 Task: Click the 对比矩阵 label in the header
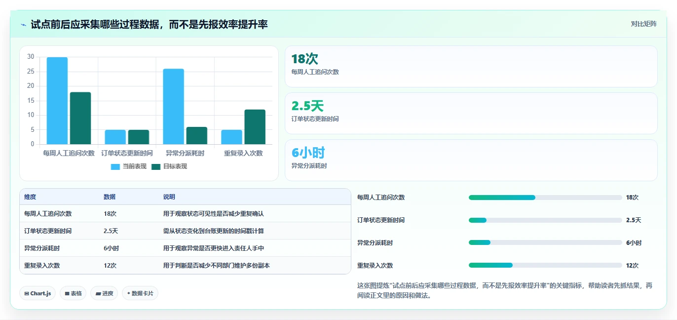(x=643, y=24)
